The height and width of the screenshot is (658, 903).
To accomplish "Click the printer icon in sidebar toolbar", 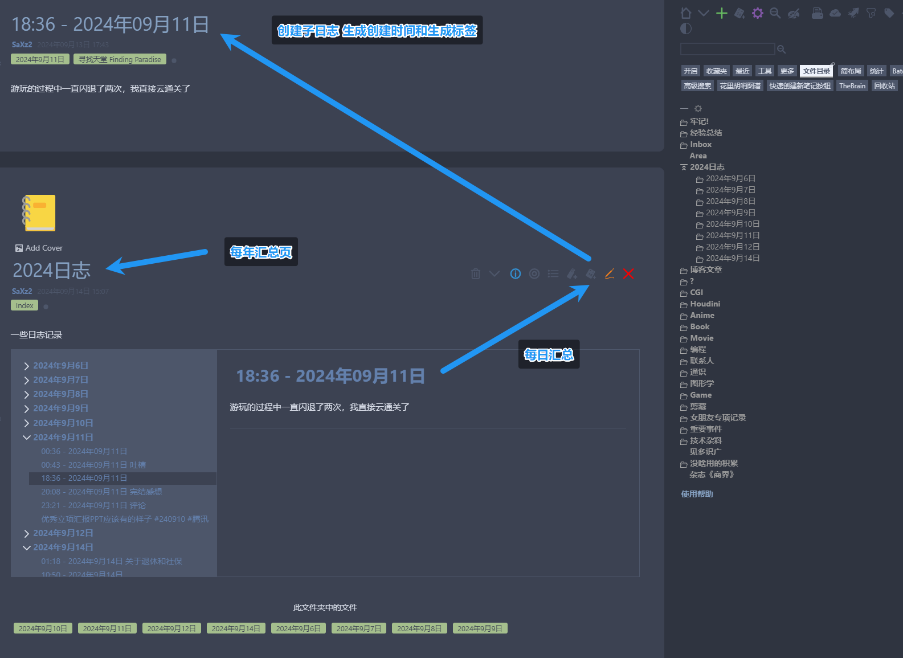I will [x=817, y=13].
